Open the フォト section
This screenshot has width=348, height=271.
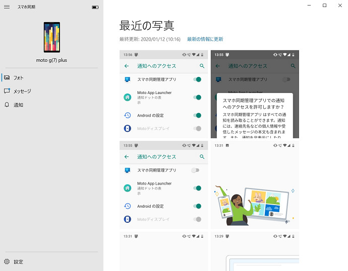pos(52,77)
